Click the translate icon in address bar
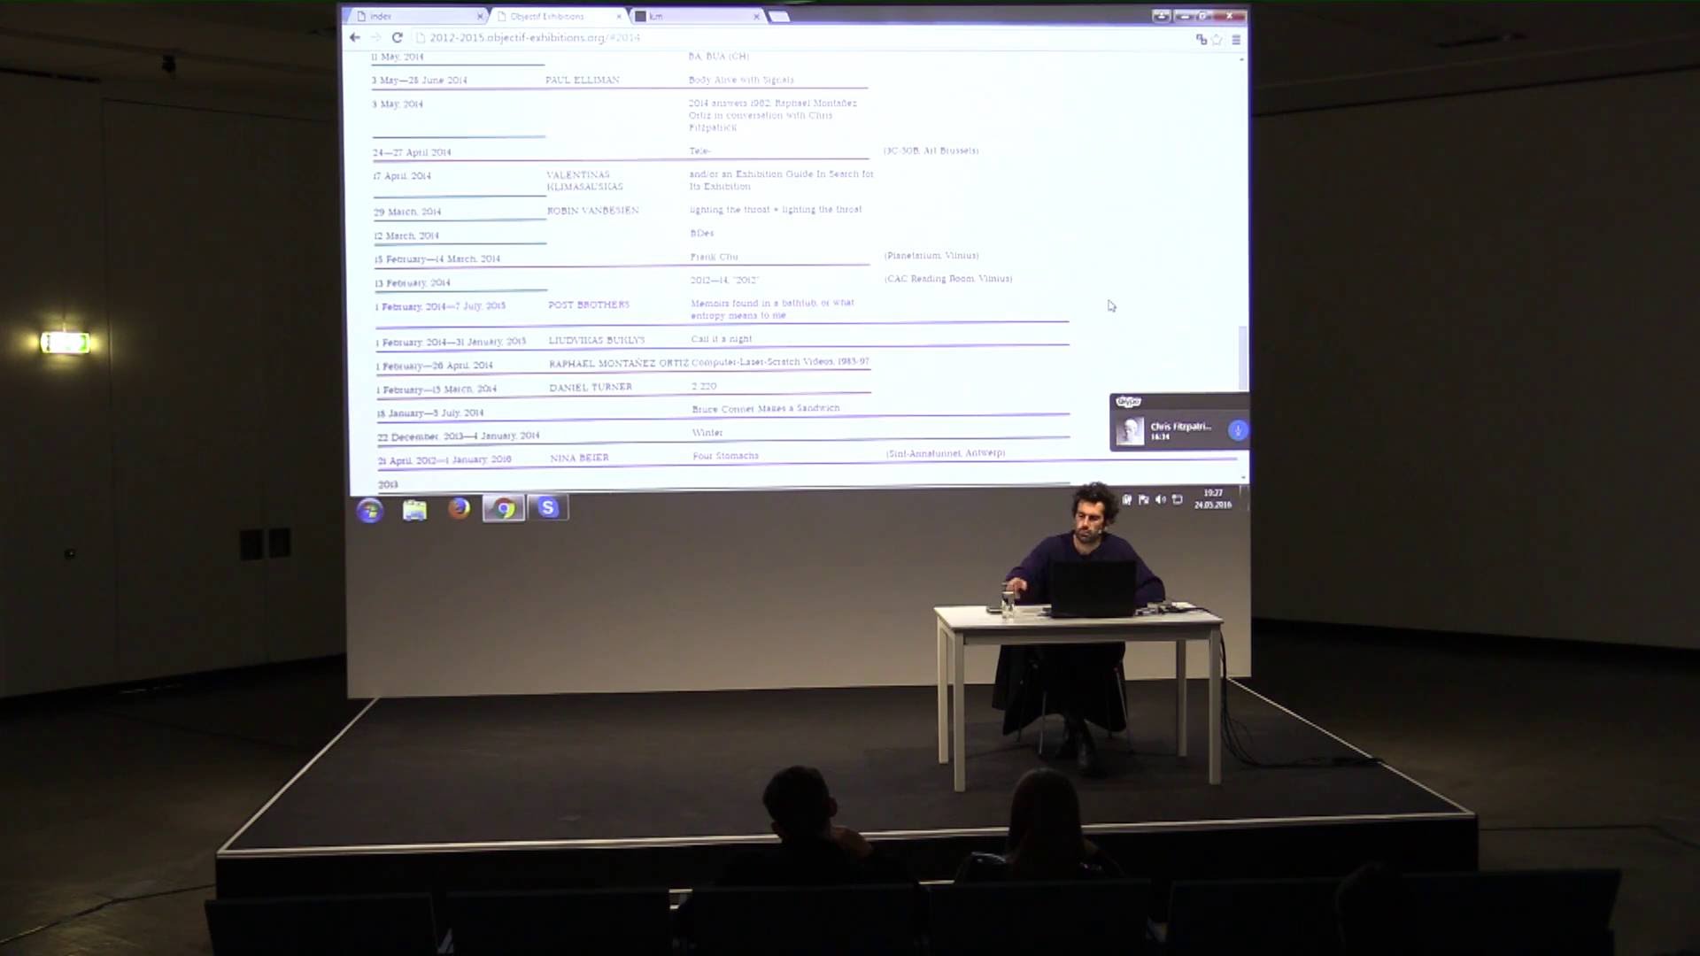1700x956 pixels. 1201,39
